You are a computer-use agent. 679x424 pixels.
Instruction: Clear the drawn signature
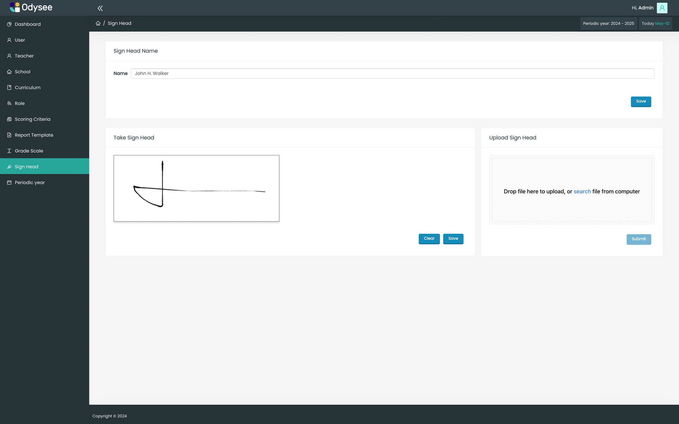click(x=429, y=238)
